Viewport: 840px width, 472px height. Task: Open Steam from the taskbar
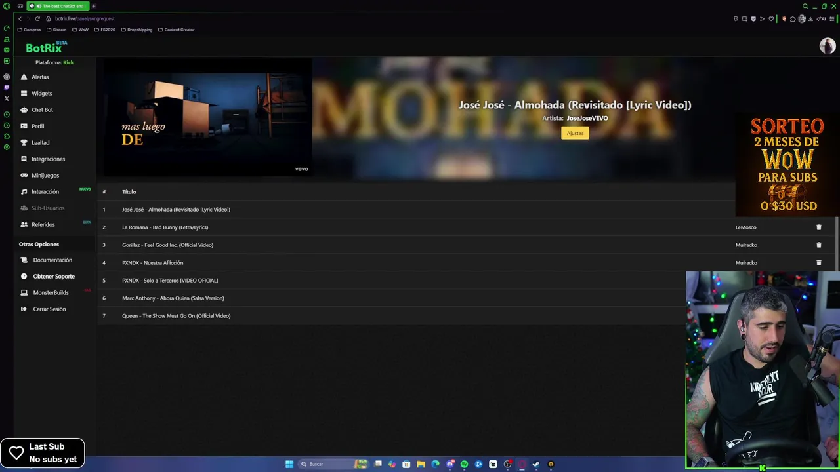click(x=536, y=464)
